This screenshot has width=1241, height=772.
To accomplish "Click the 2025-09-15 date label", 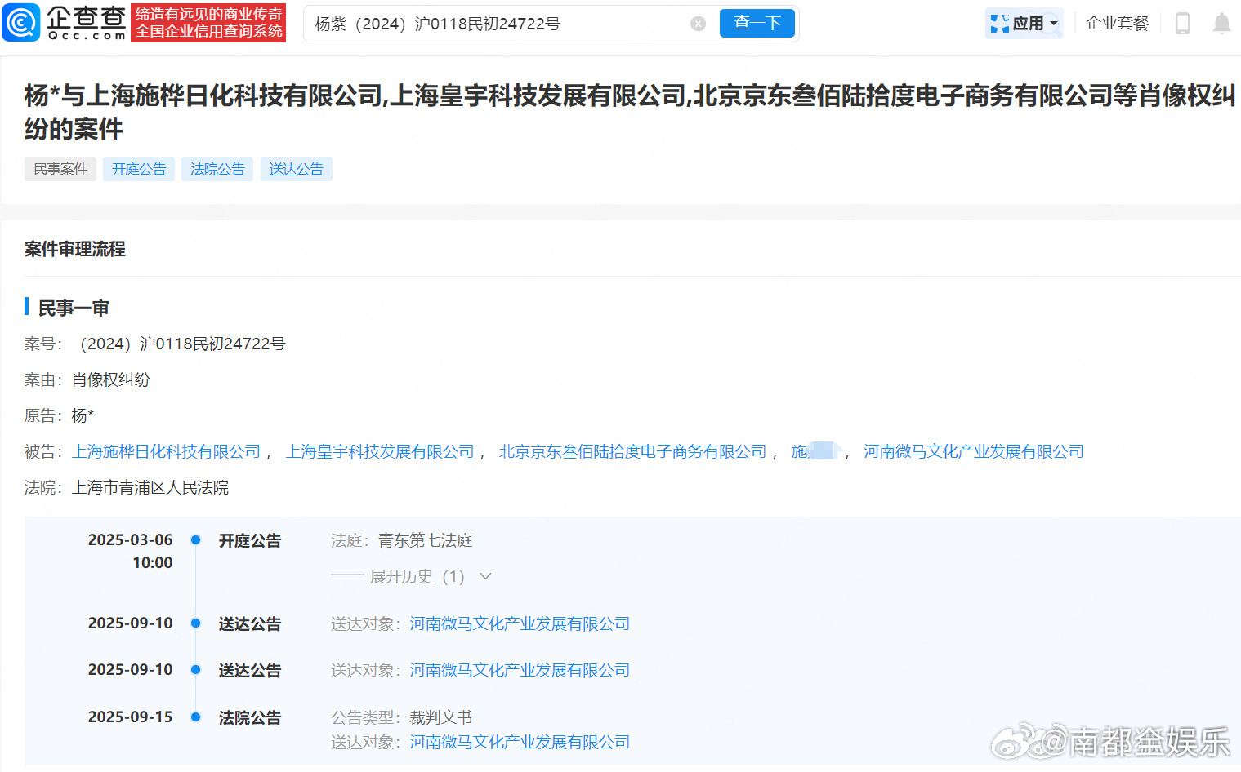I will tap(131, 717).
